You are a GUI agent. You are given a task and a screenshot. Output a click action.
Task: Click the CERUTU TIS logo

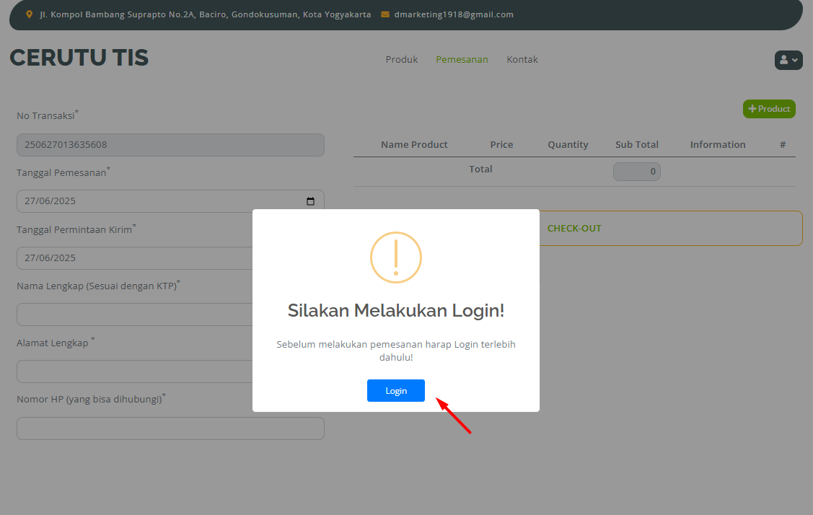[79, 58]
